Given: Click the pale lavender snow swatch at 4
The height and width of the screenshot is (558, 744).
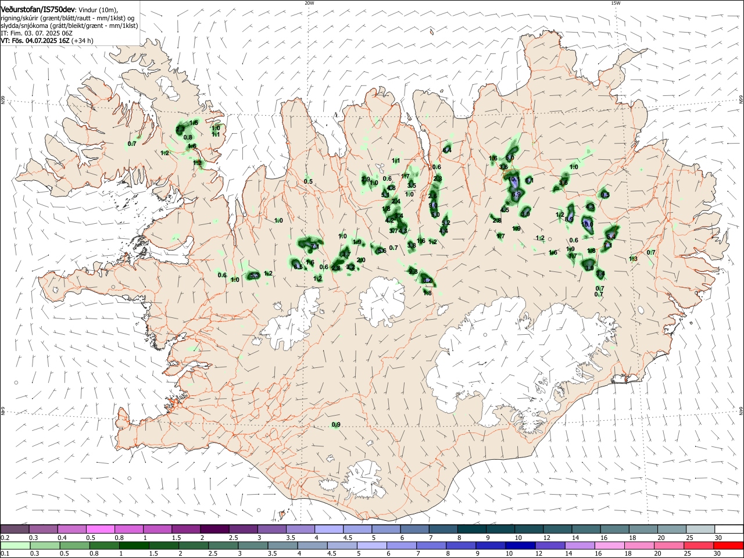Looking at the screenshot, I should pyautogui.click(x=329, y=529).
